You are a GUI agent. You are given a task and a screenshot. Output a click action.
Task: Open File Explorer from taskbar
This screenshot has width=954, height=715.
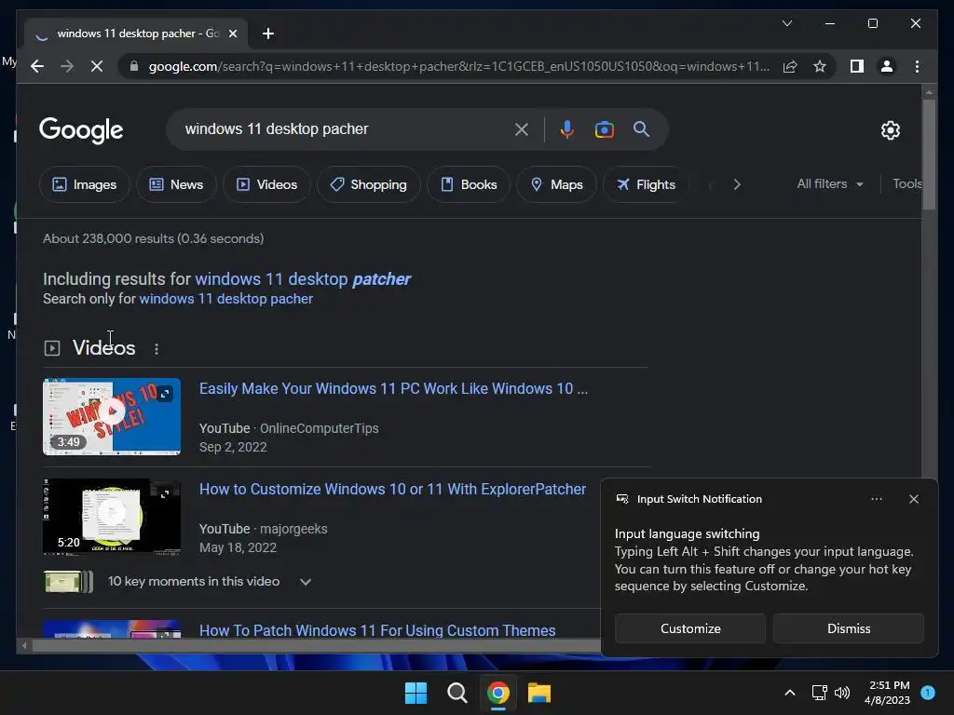539,693
